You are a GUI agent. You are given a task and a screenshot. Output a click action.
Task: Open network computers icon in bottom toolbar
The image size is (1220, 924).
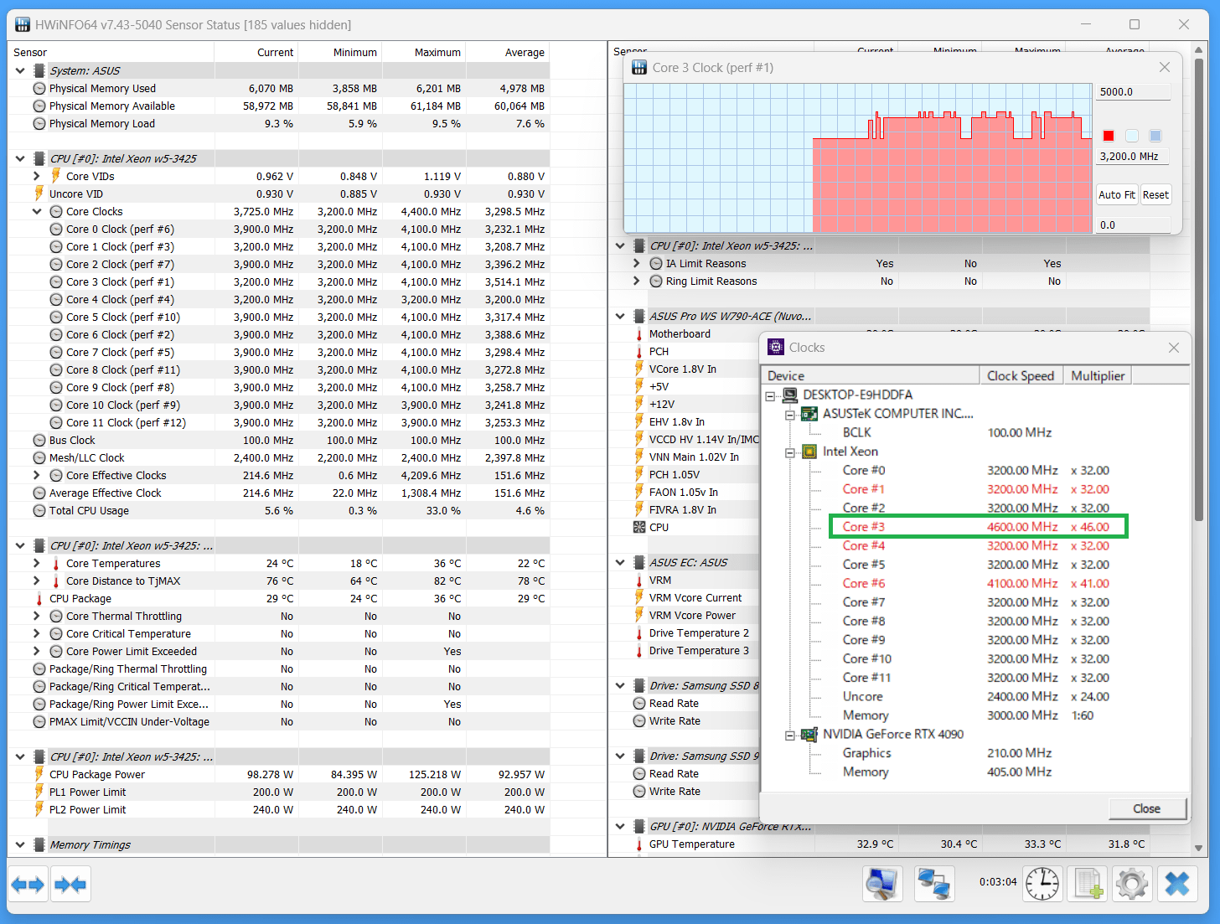[x=934, y=884]
